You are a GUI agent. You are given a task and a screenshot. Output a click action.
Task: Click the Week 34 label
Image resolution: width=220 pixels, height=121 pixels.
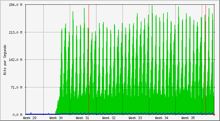point(162,118)
